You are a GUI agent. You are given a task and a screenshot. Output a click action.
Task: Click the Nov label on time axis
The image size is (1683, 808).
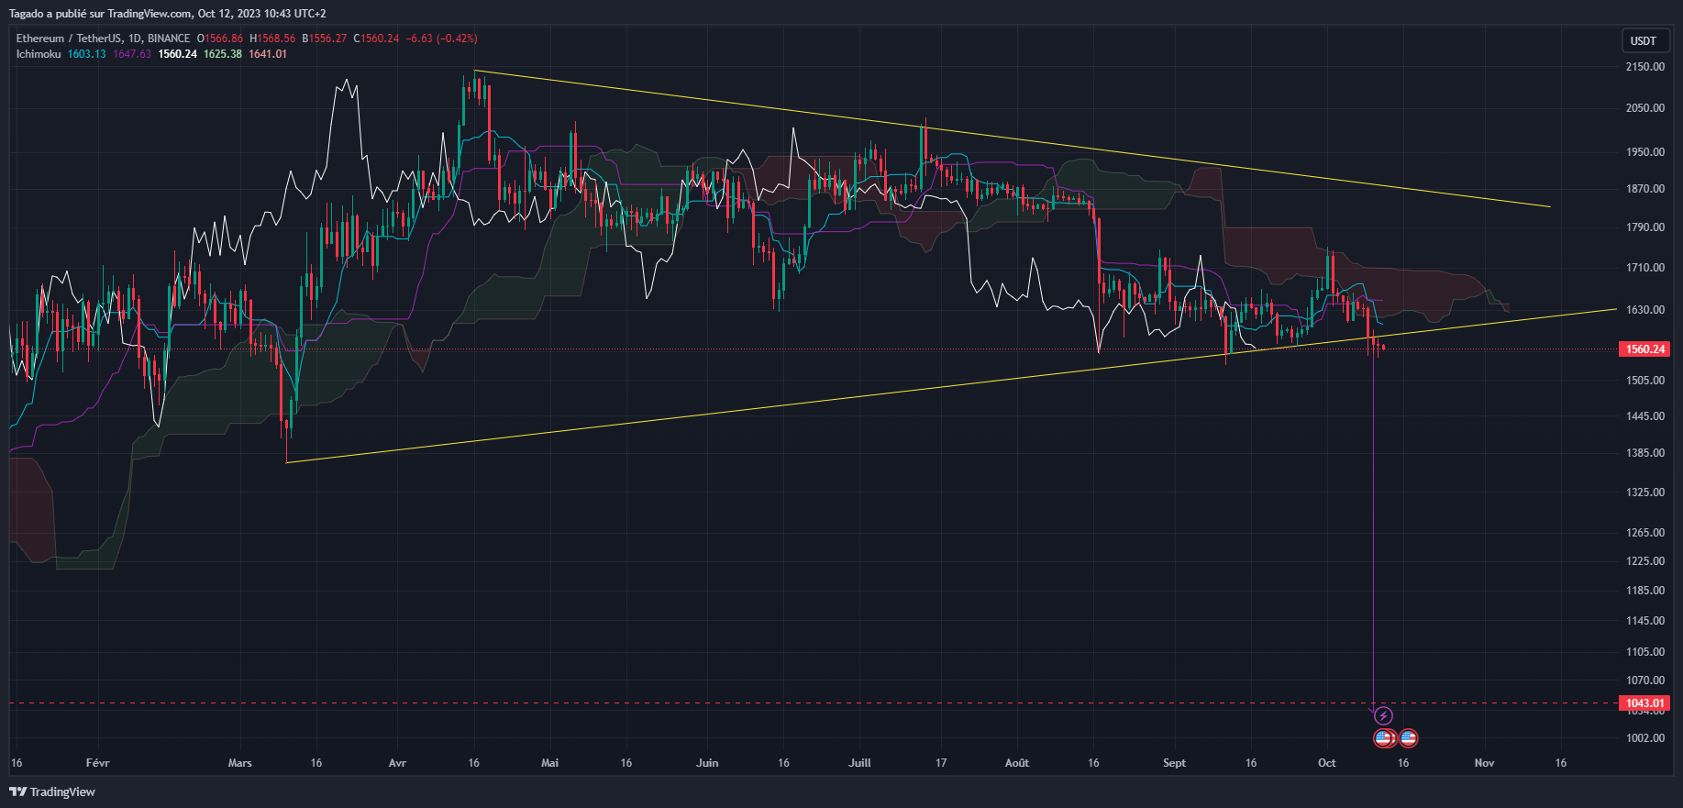(1484, 763)
